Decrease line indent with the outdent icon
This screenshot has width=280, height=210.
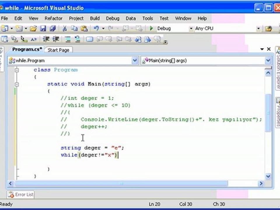(x=46, y=39)
